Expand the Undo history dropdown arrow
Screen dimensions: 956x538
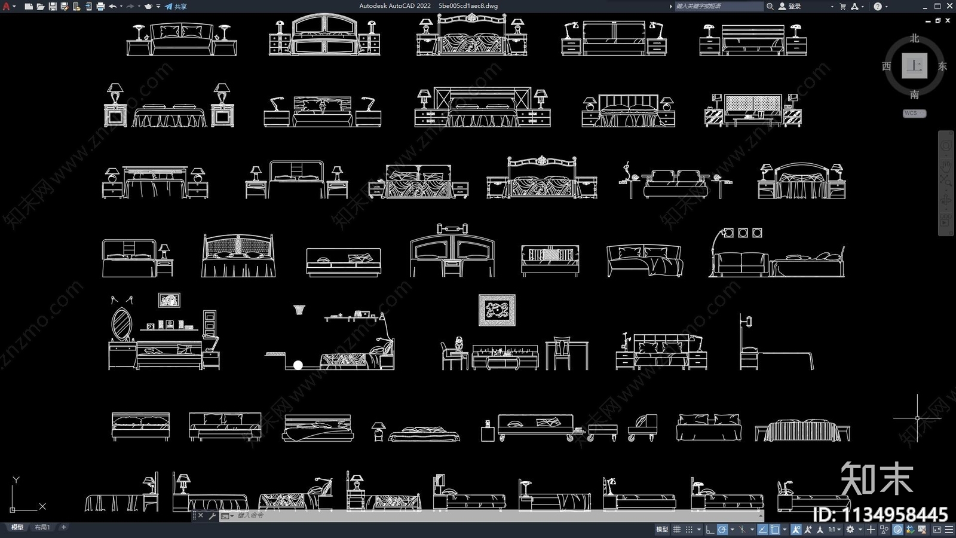(x=121, y=6)
